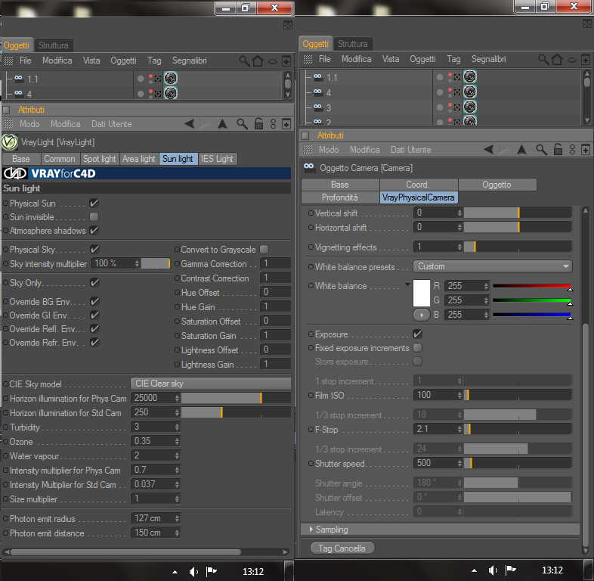Open the Segnalibri menu in right Oggetti panel

(x=488, y=59)
